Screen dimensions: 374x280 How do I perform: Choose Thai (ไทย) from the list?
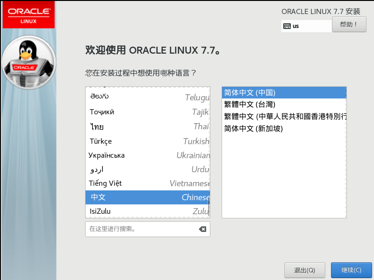point(147,126)
